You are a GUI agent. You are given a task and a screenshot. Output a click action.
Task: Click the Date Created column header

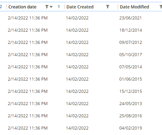coord(80,7)
